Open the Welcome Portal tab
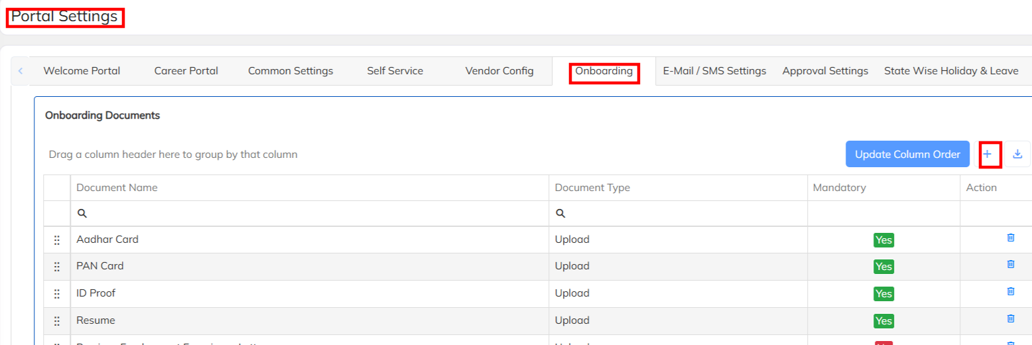1032x345 pixels. click(82, 71)
